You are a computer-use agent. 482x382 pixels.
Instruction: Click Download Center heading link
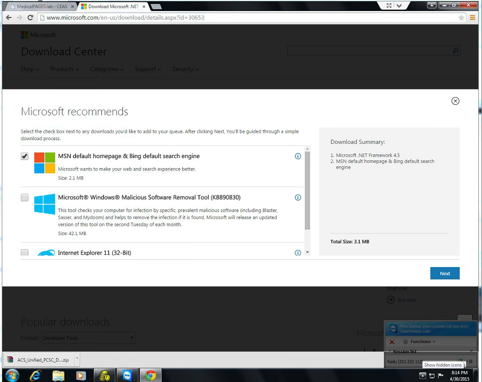pos(64,52)
